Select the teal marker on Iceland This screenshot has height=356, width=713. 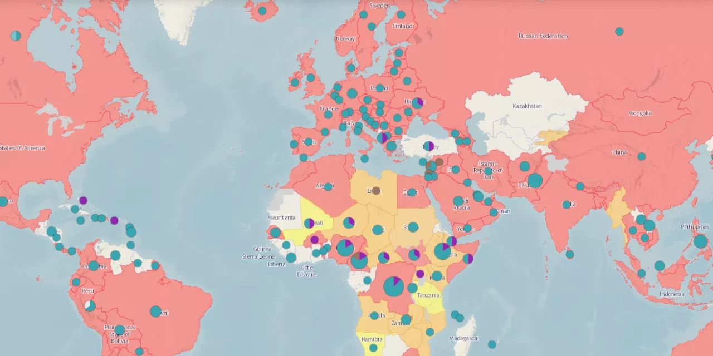(262, 11)
